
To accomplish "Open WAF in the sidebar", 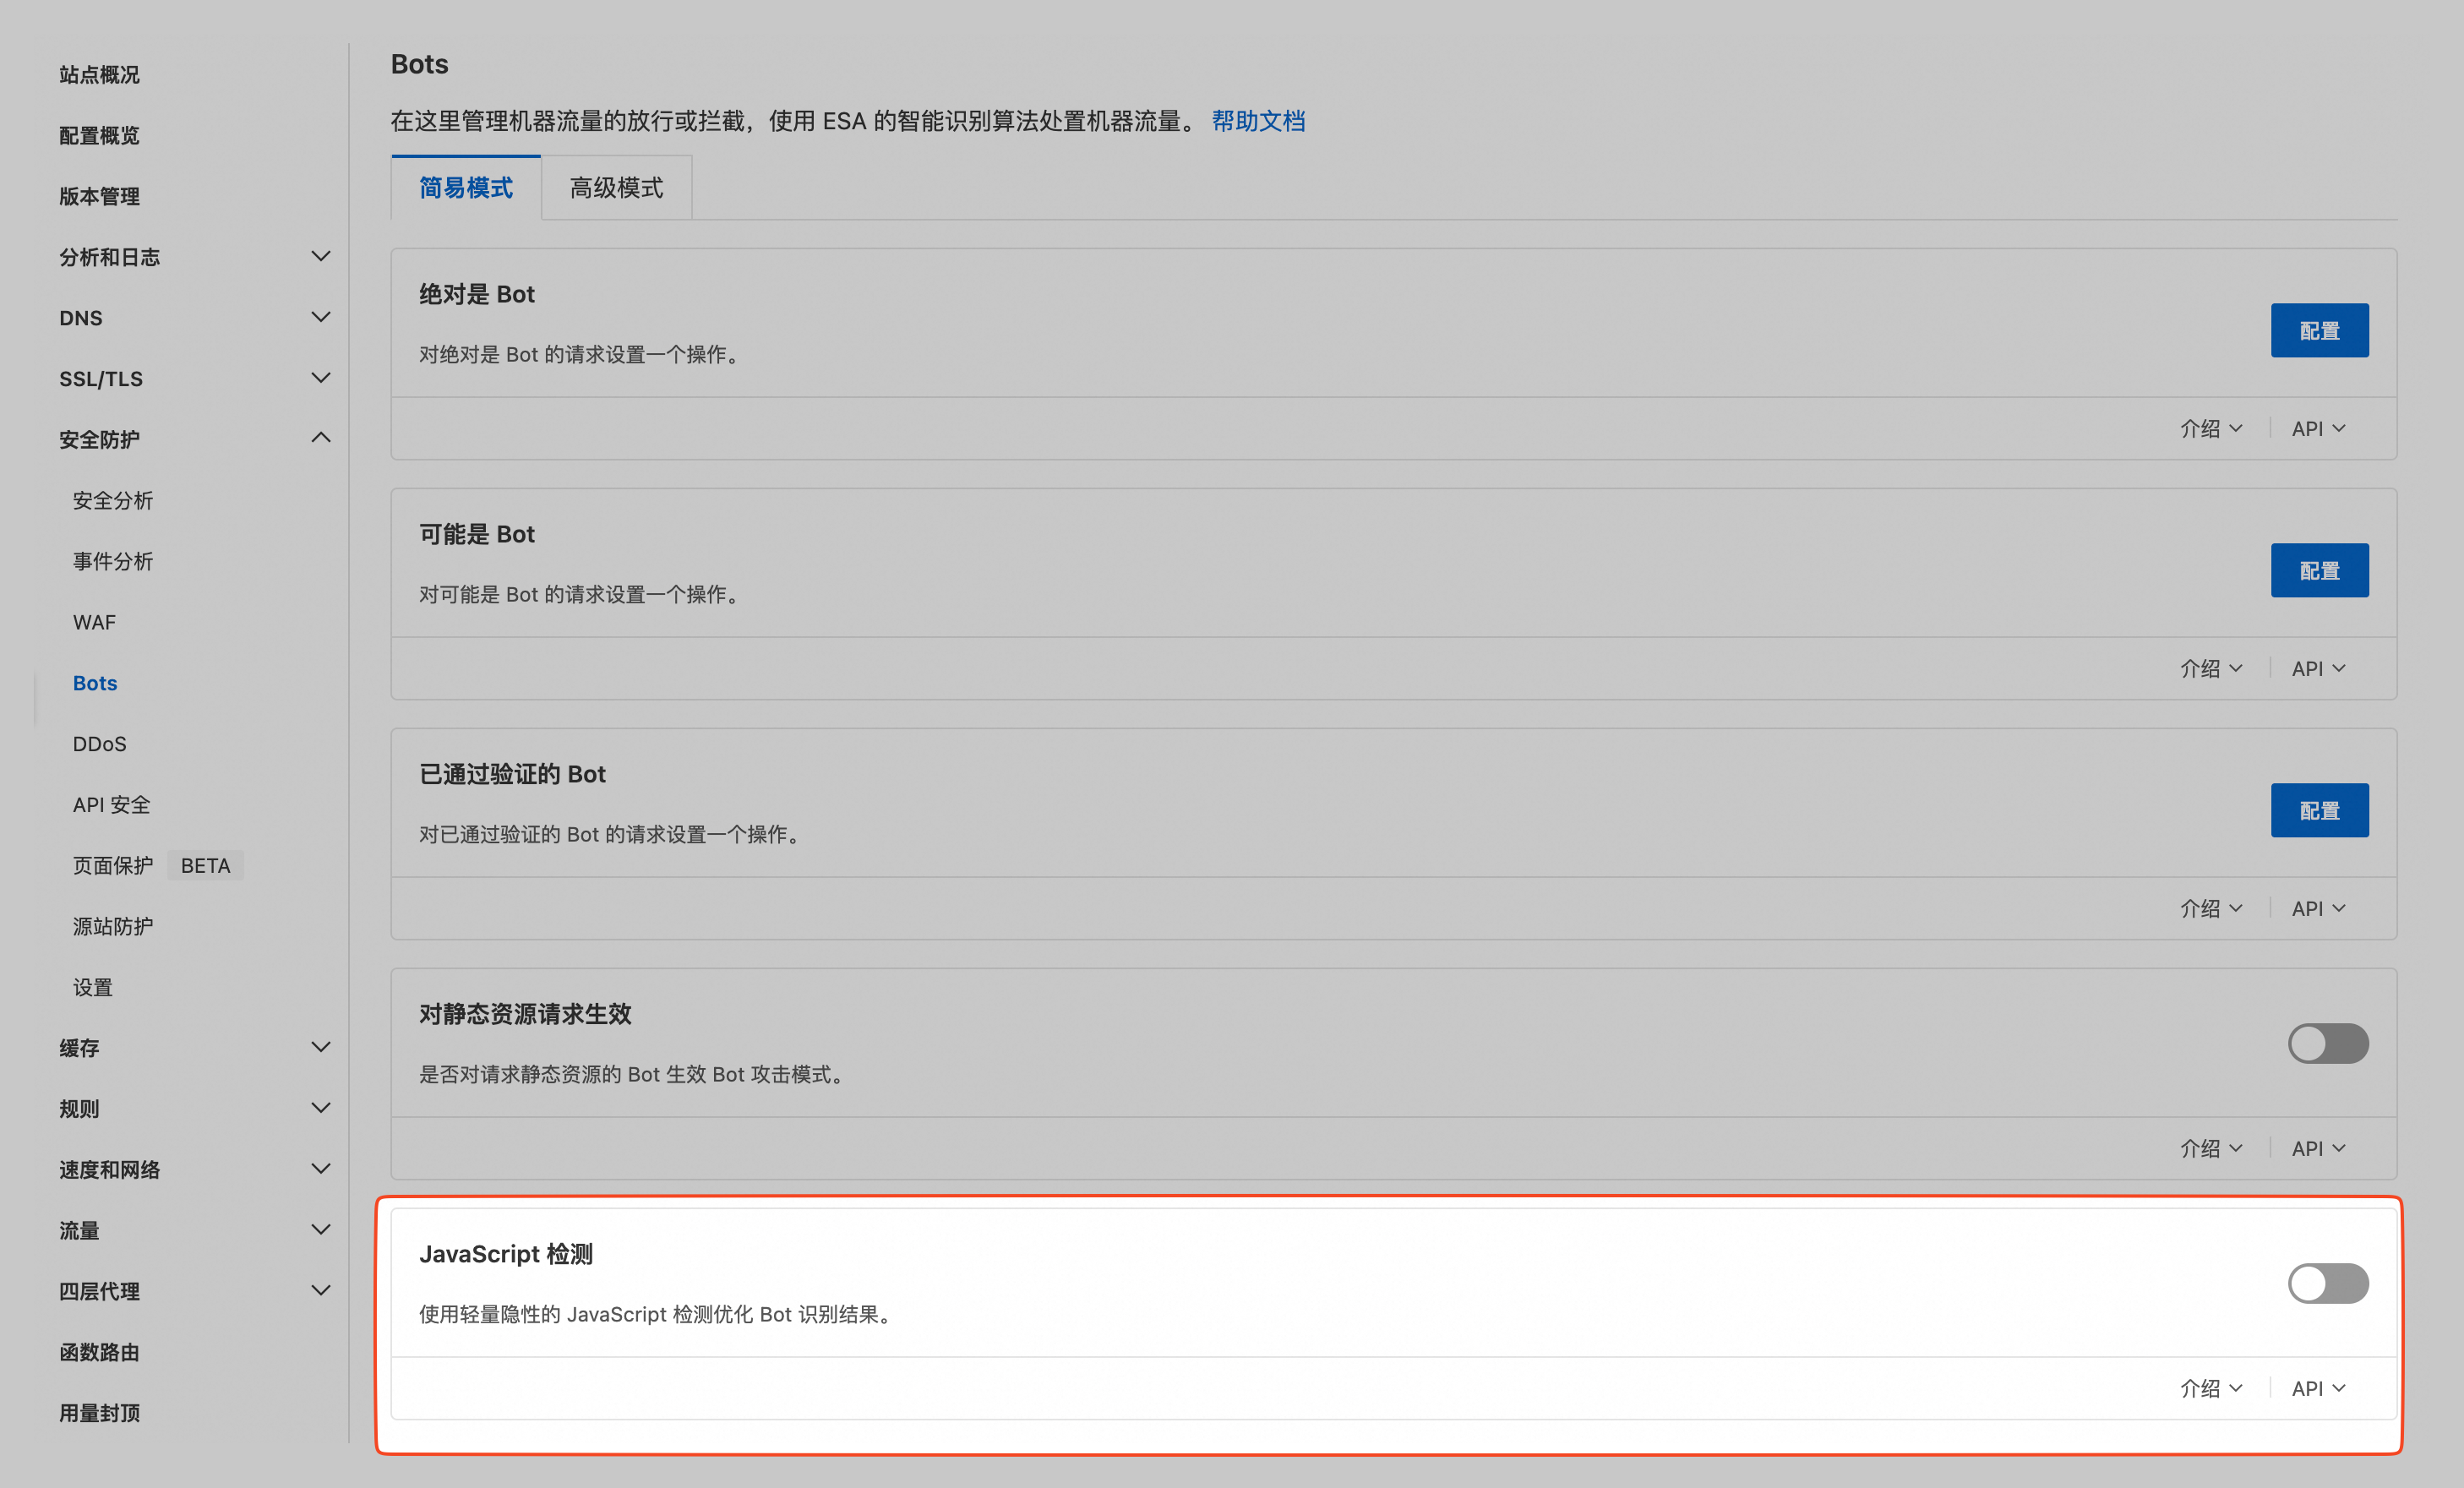I will click(x=94, y=622).
